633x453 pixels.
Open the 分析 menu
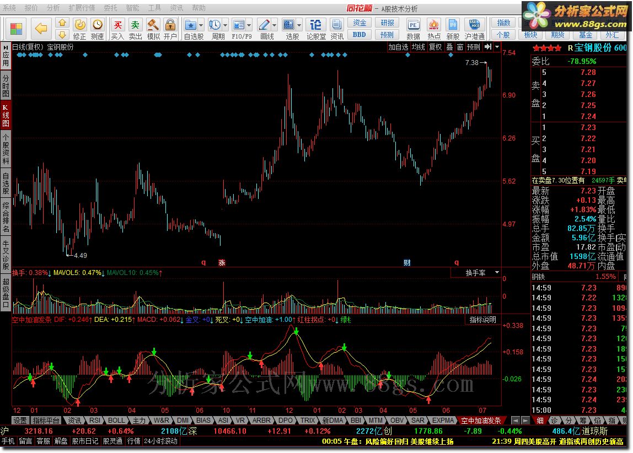pos(53,8)
